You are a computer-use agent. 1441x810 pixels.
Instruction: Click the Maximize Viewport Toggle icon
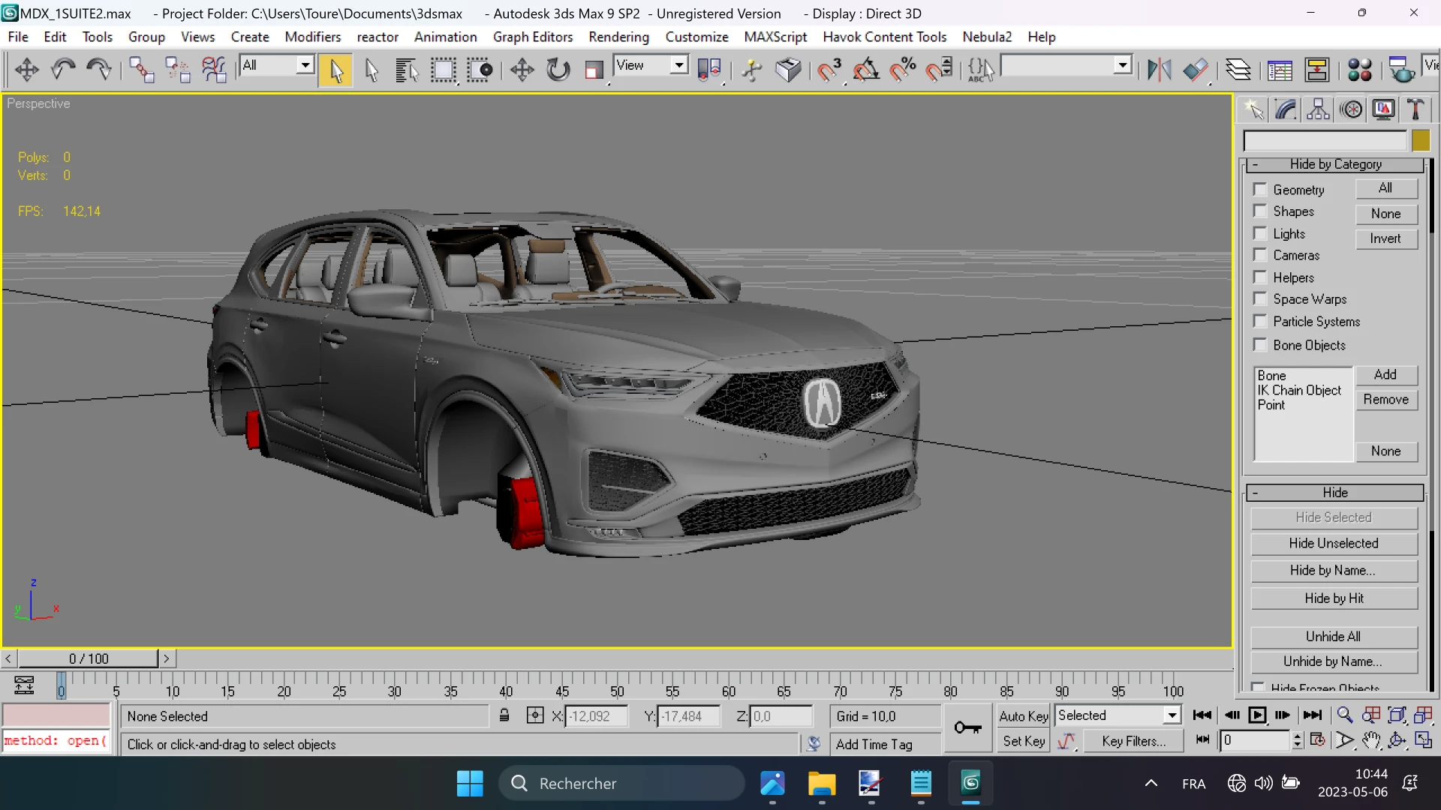click(1423, 740)
